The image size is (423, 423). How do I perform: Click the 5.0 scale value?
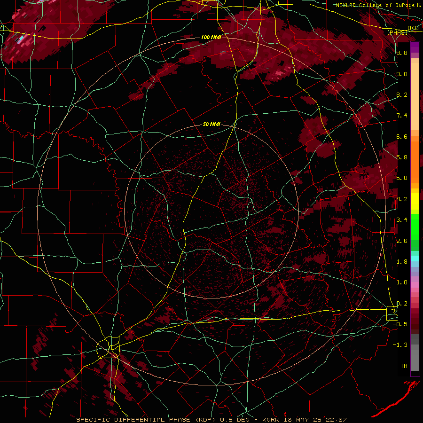point(402,178)
